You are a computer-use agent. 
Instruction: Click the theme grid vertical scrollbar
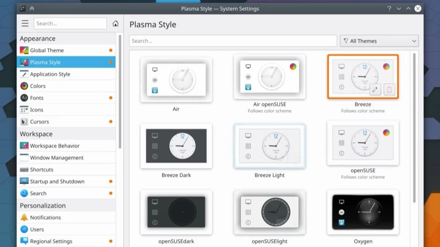pyautogui.click(x=414, y=128)
